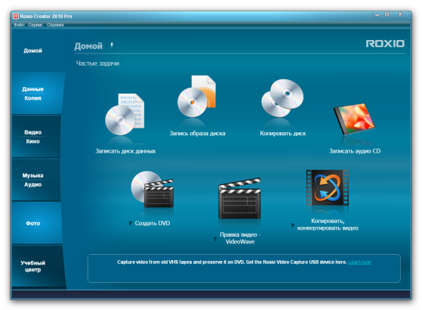The height and width of the screenshot is (310, 422).
Task: Click the copy and convert video icon
Action: coord(328,188)
